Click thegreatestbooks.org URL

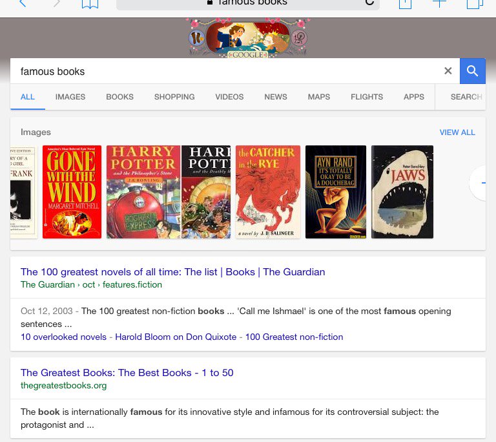(x=63, y=385)
